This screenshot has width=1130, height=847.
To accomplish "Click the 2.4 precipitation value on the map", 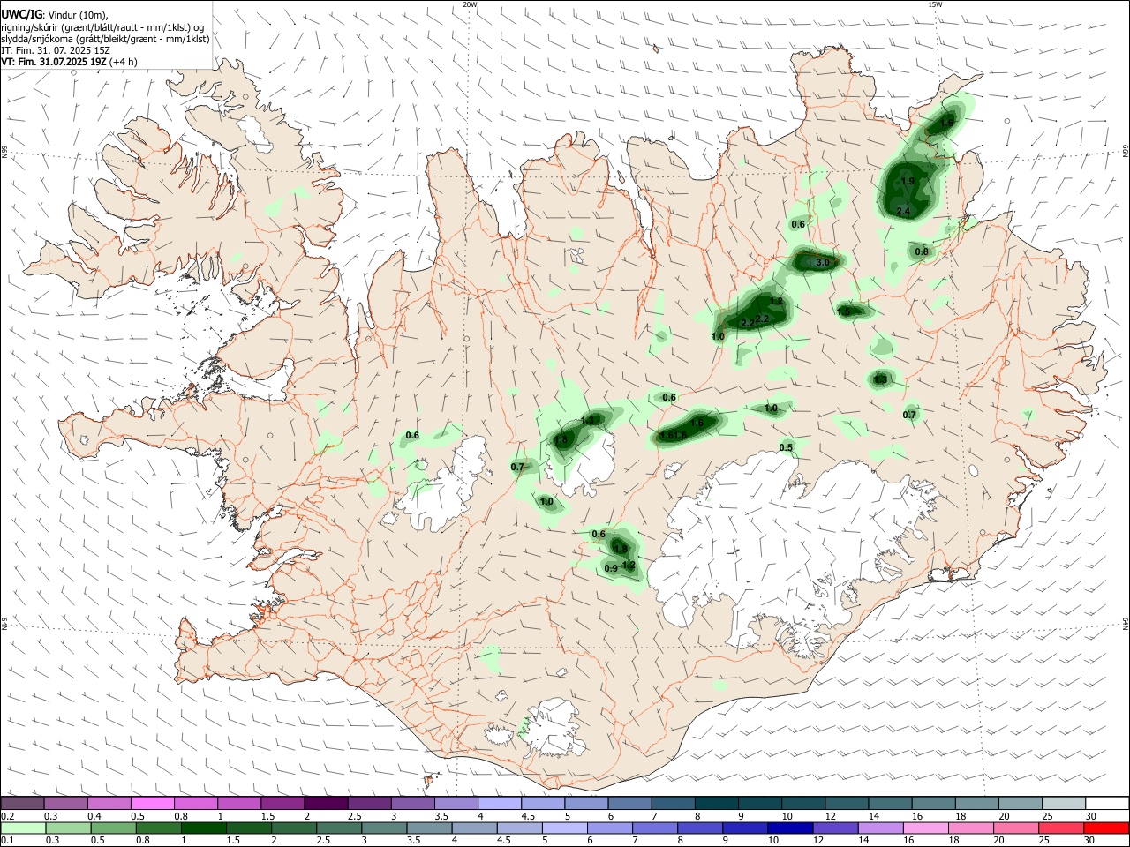I will tap(903, 211).
